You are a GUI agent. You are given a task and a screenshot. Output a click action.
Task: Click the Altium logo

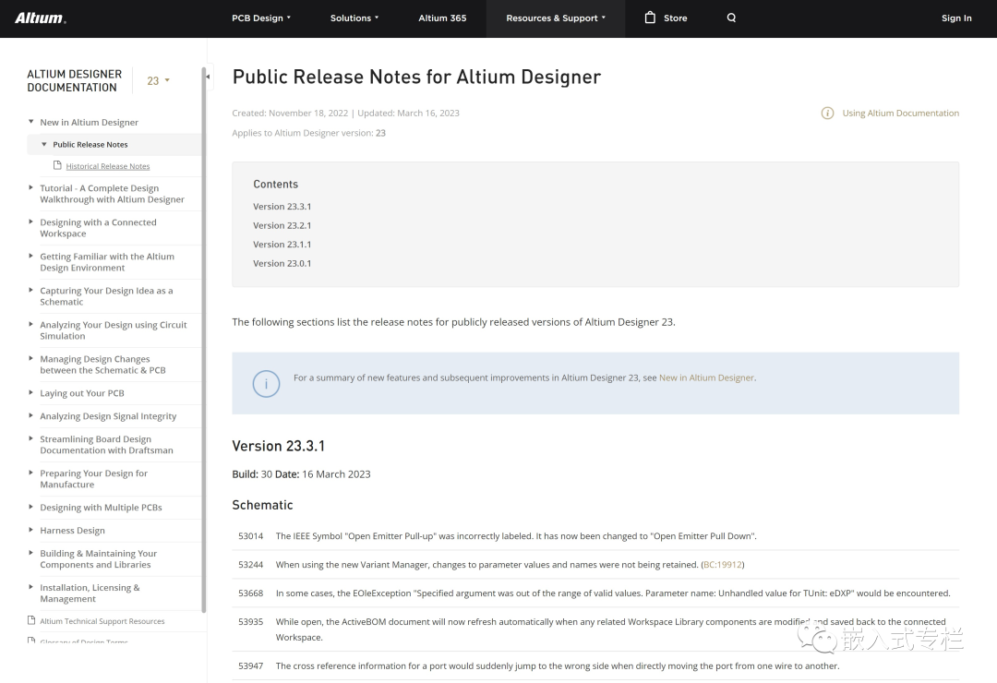pos(40,18)
